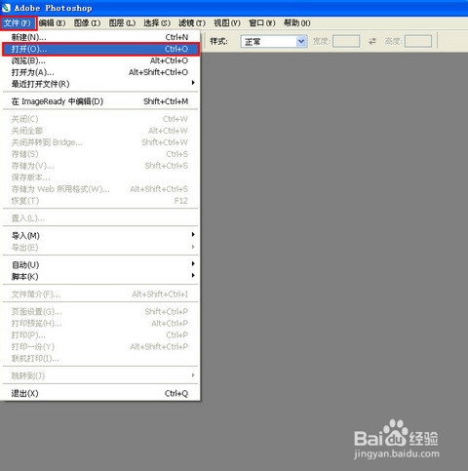This screenshot has width=468, height=471.
Task: Click the greyed 存储为 Web 所用格式(W)... entry
Action: coord(100,189)
